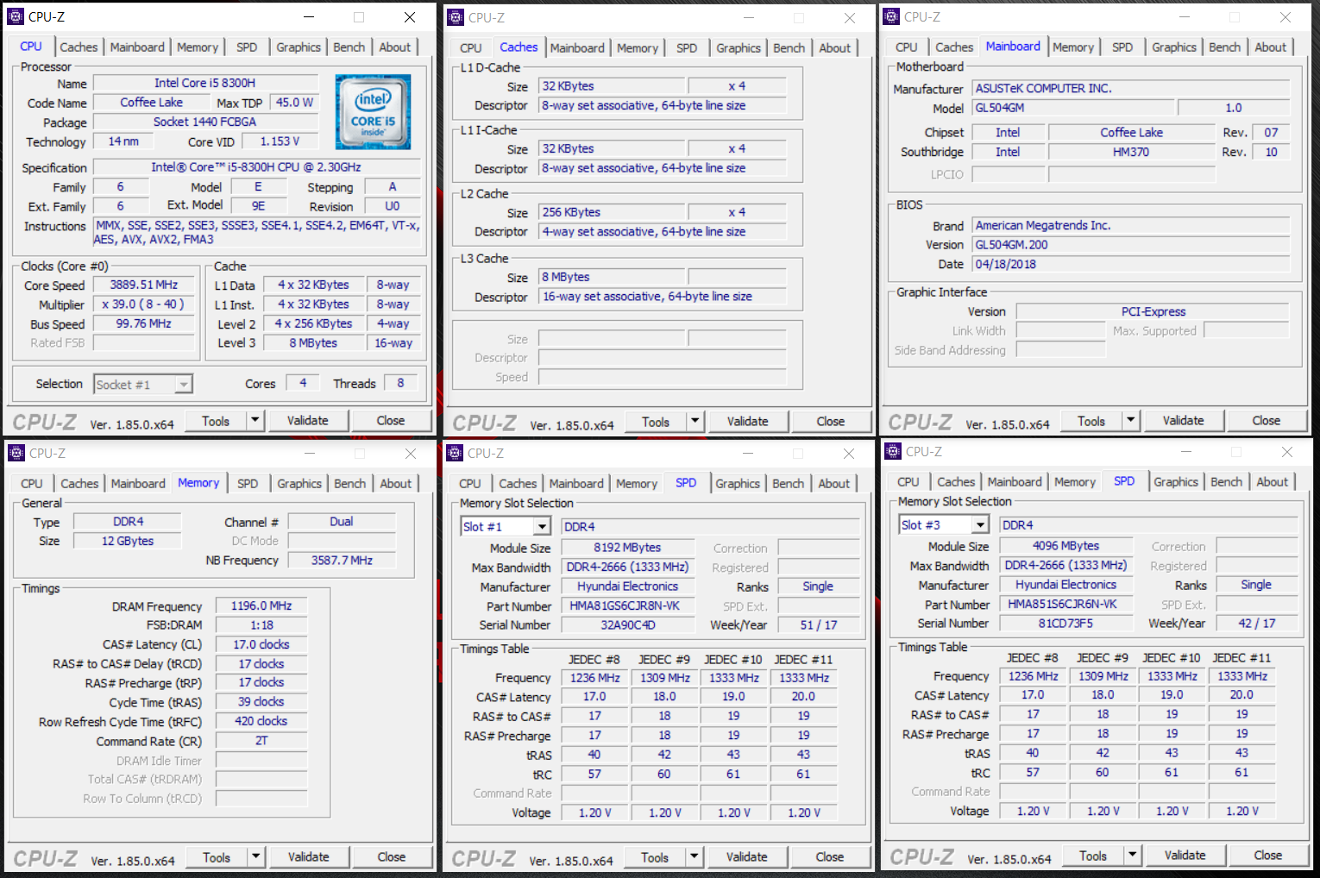Click the Specification field i5-8300H CPU @ 2.30GHz
This screenshot has height=878, width=1320.
pyautogui.click(x=256, y=166)
